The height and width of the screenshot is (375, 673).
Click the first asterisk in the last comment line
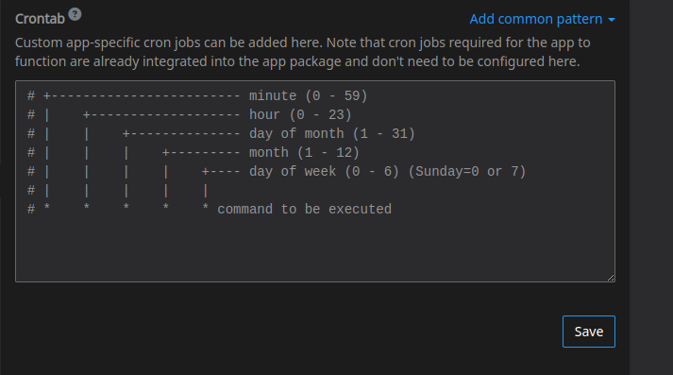click(47, 208)
